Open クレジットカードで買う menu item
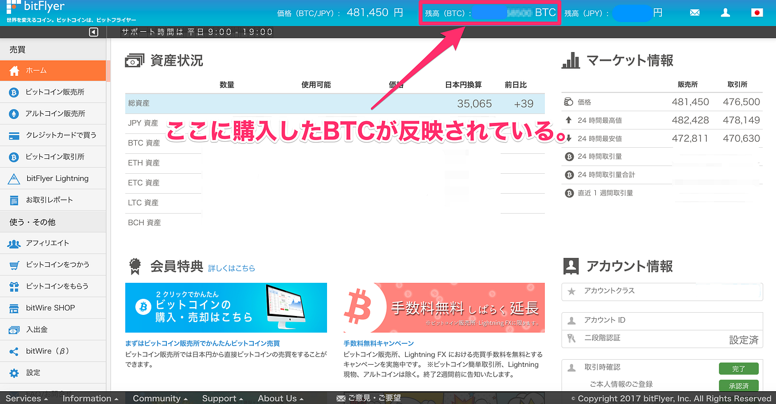Screen dimensions: 776x404 53,135
